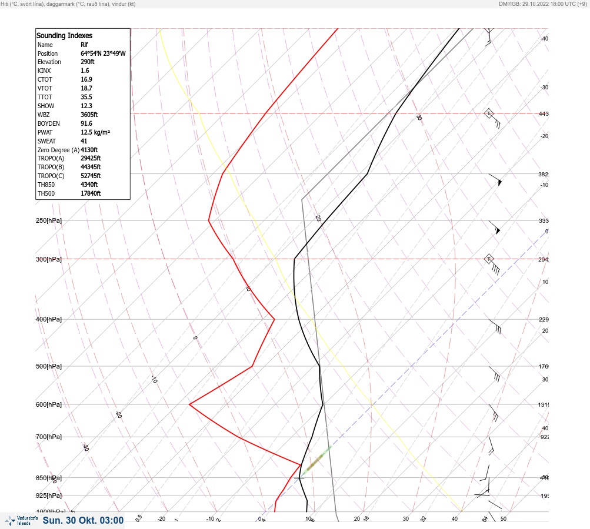Click the VTOT value 18.7
Viewport: 590px width, 529px height.
(x=86, y=88)
